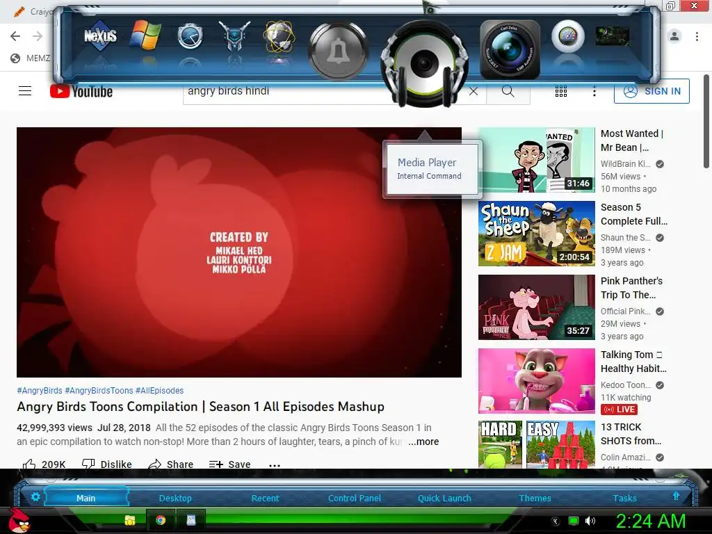The width and height of the screenshot is (712, 534).
Task: Open the MEMZ bookmark
Action: pyautogui.click(x=31, y=58)
